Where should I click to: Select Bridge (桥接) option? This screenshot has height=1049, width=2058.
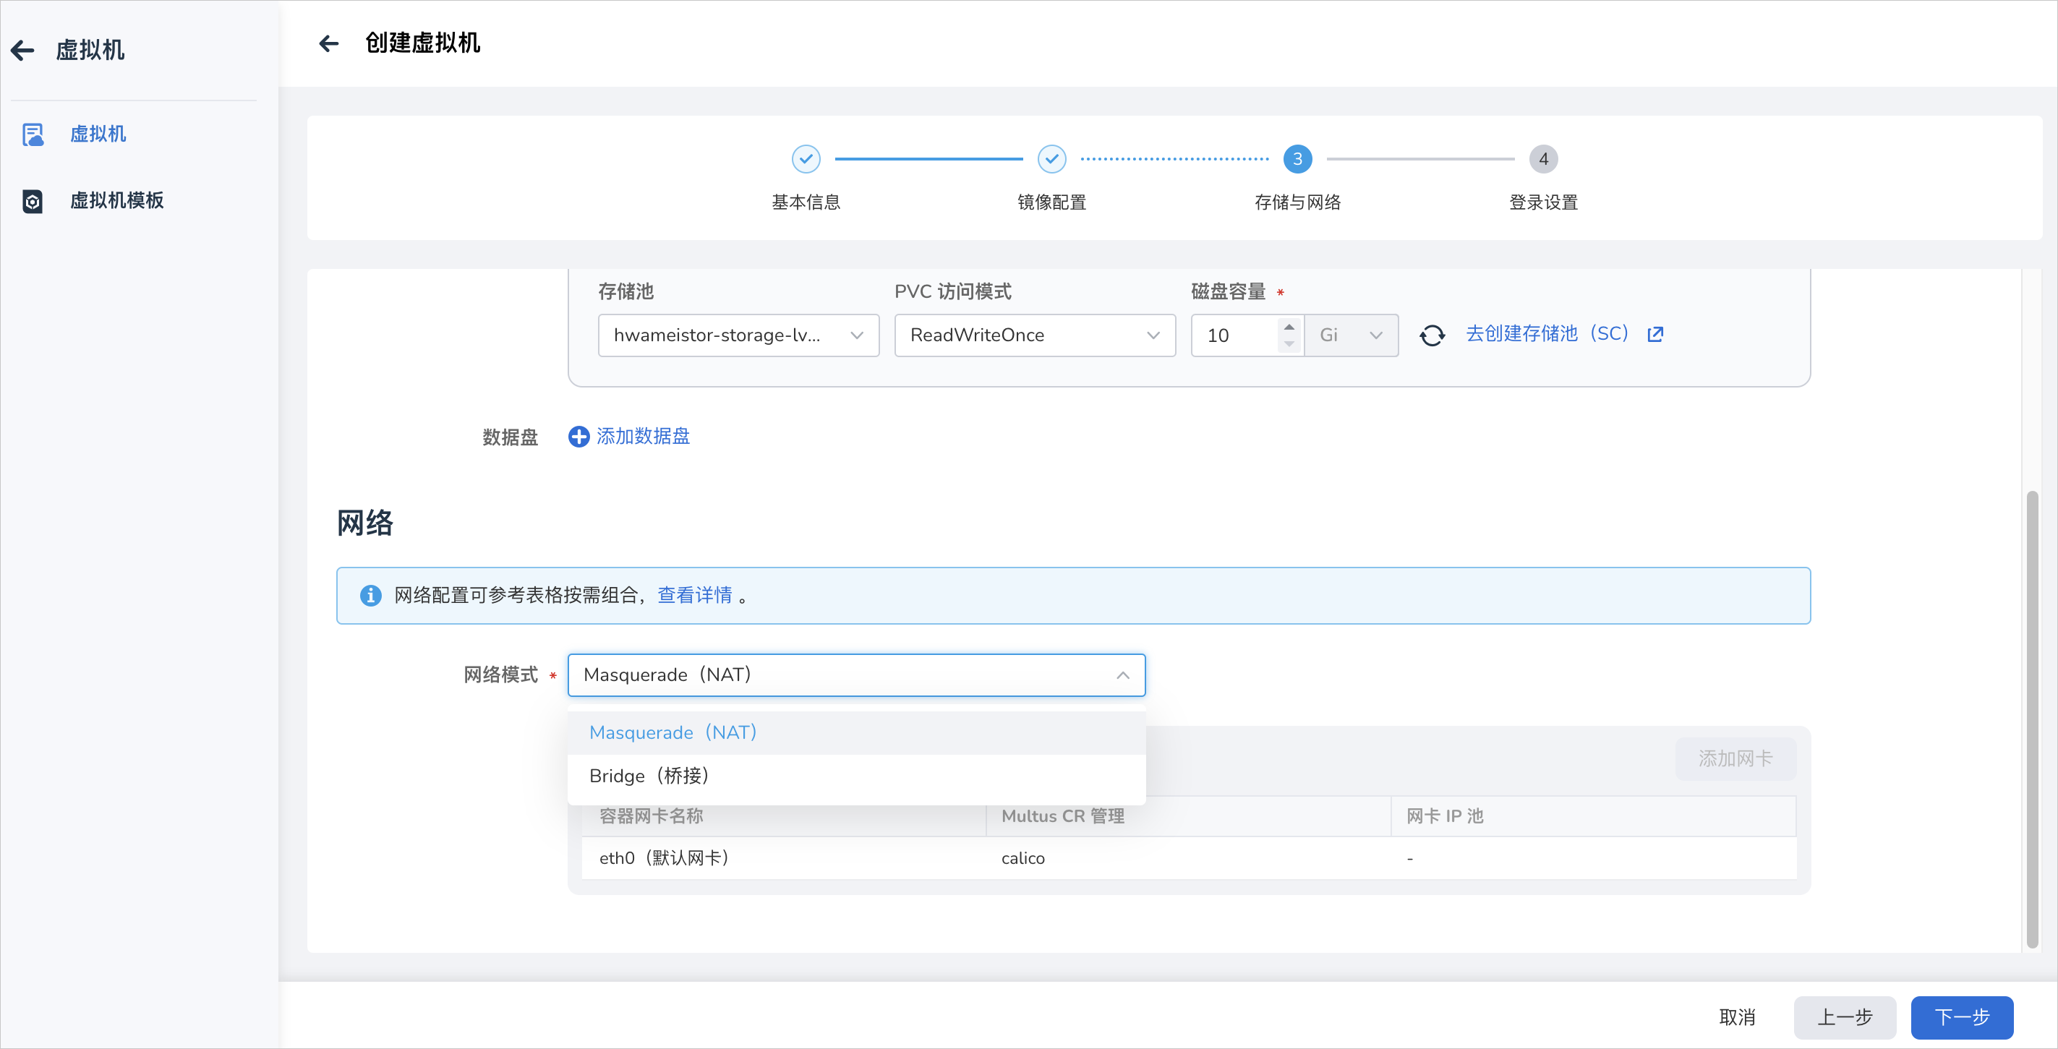pos(855,776)
